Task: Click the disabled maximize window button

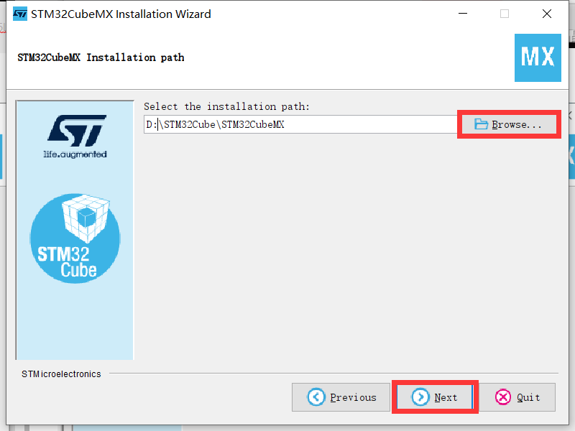Action: pyautogui.click(x=505, y=14)
